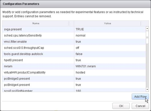Click the Add Row button
Viewport: 151px width, 111px height.
(140, 97)
